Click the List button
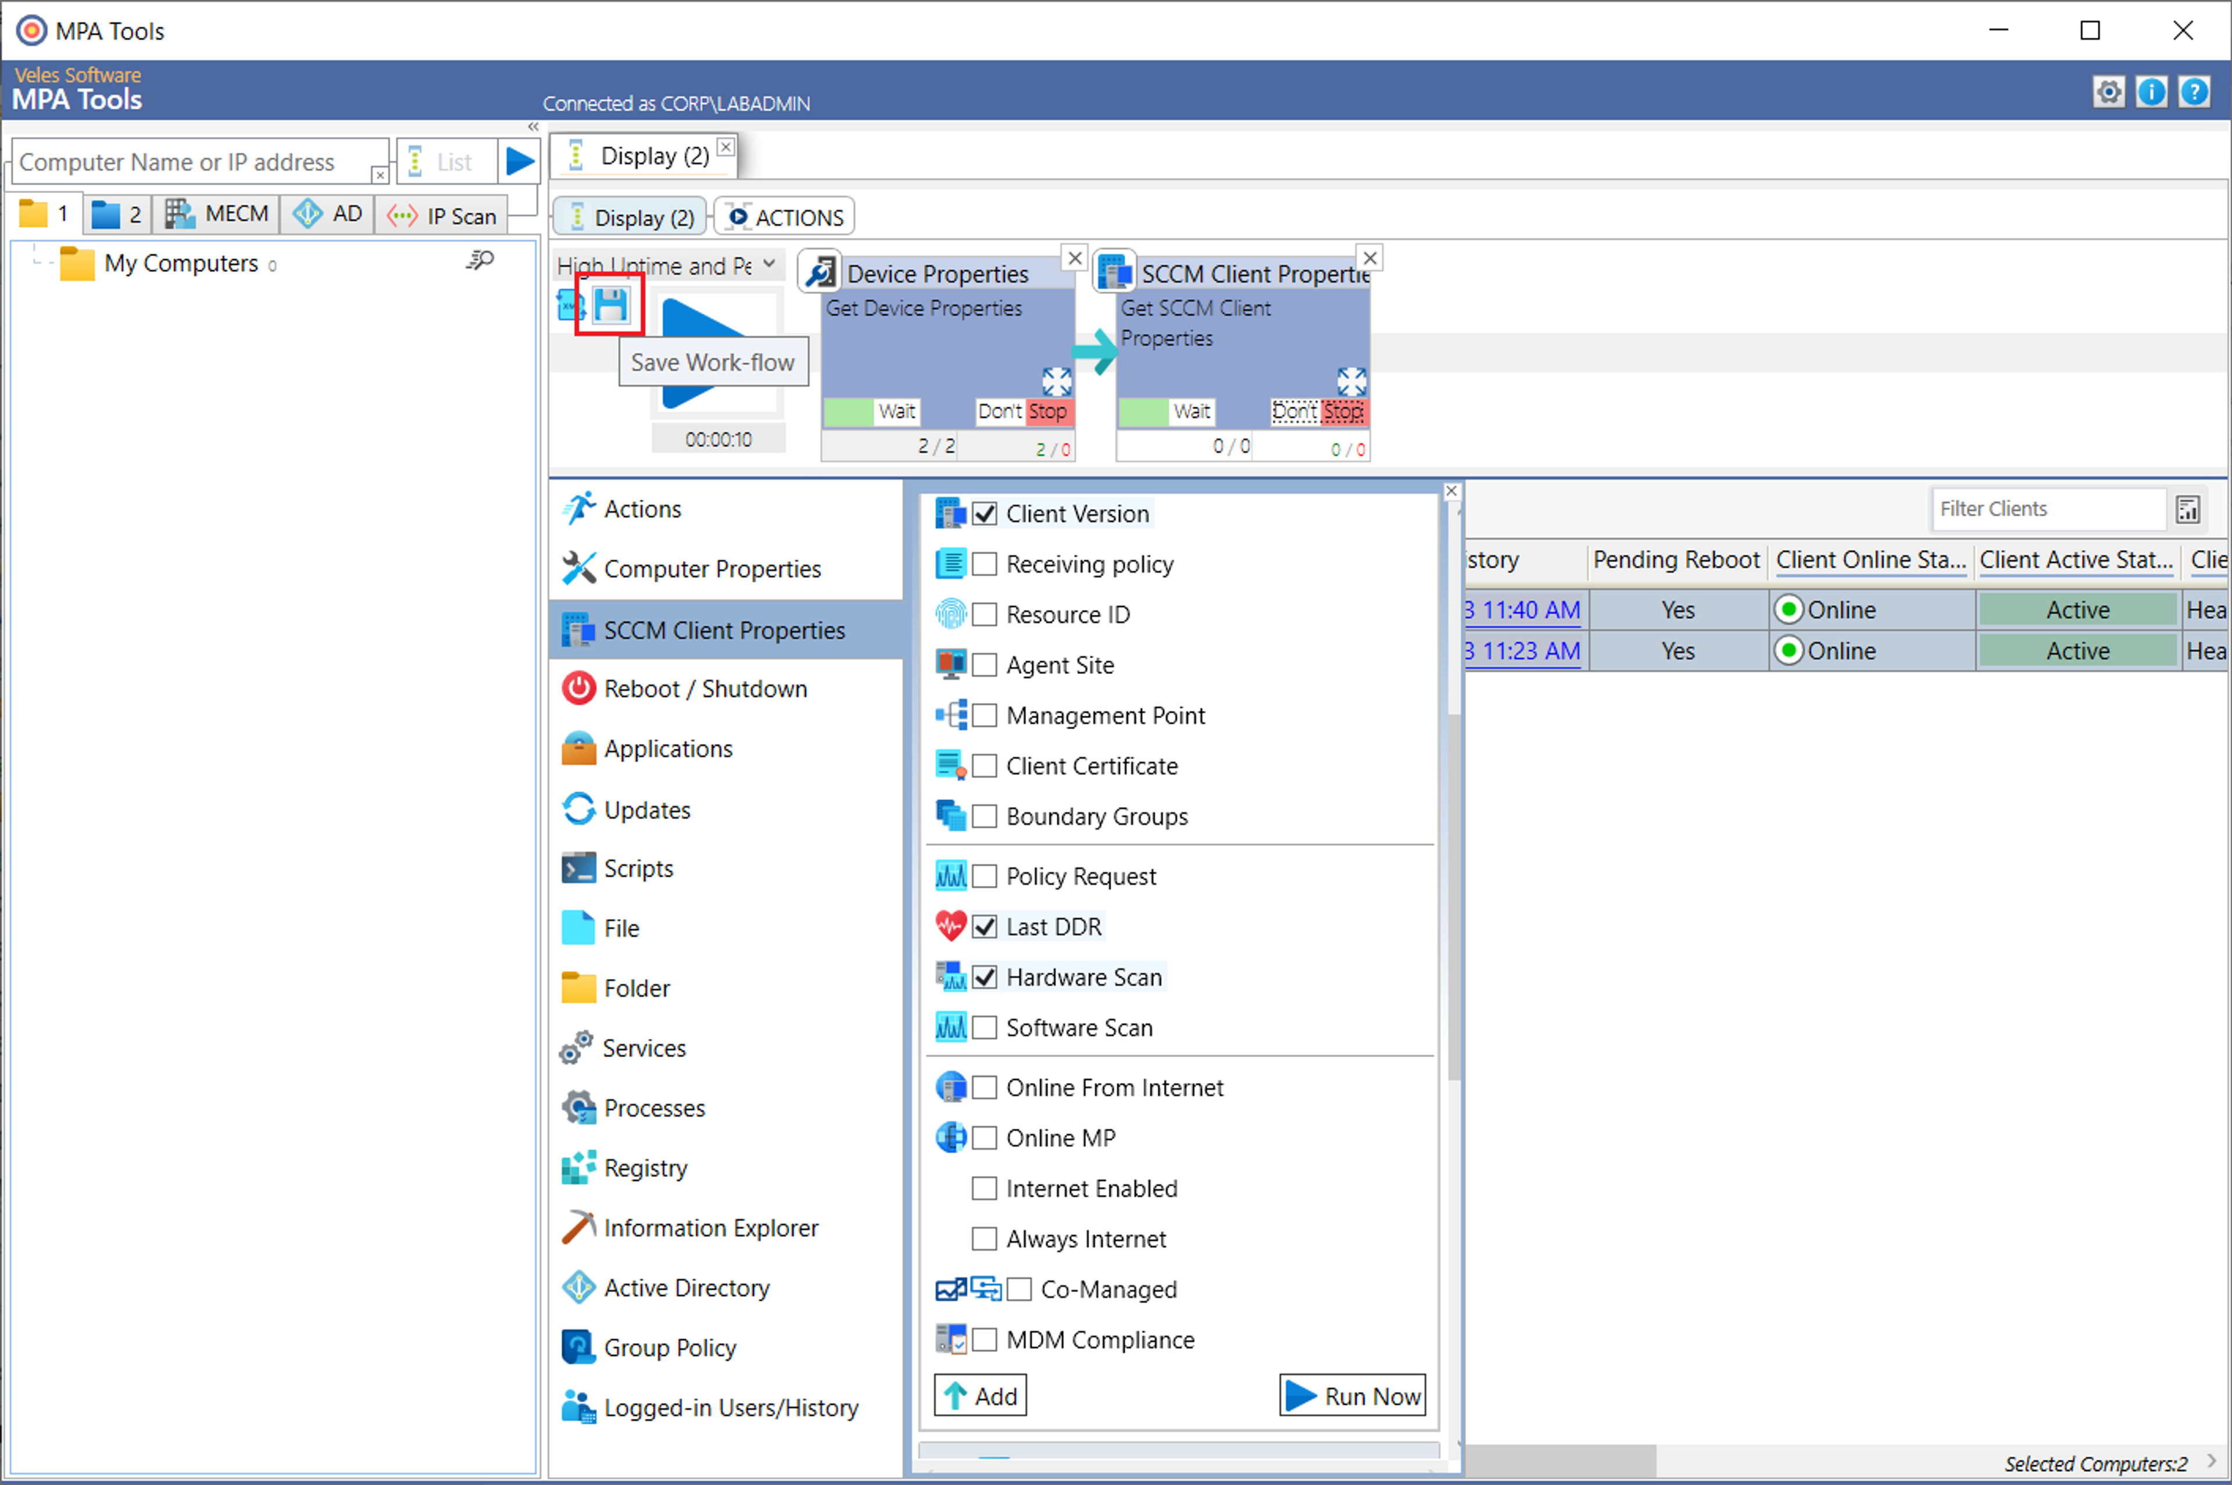The image size is (2232, 1485). [447, 162]
